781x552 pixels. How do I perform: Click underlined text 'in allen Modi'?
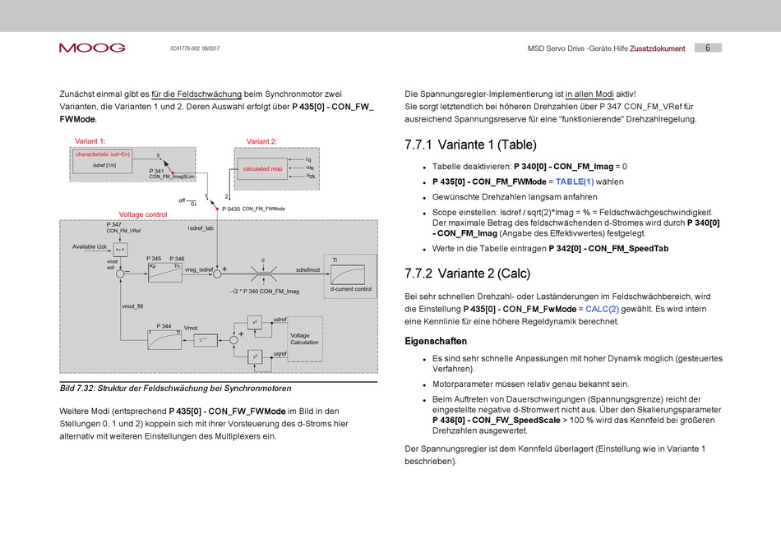589,94
